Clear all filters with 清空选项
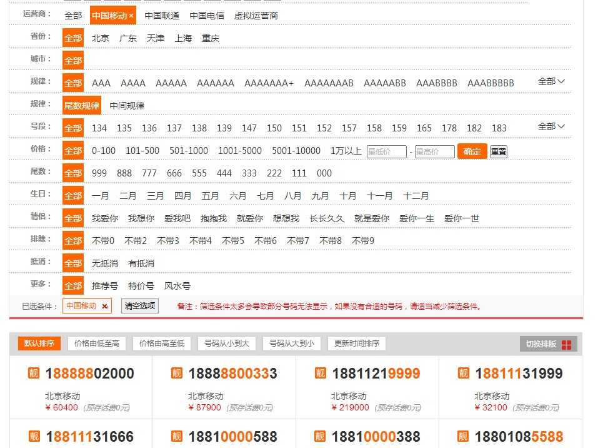 coord(140,306)
